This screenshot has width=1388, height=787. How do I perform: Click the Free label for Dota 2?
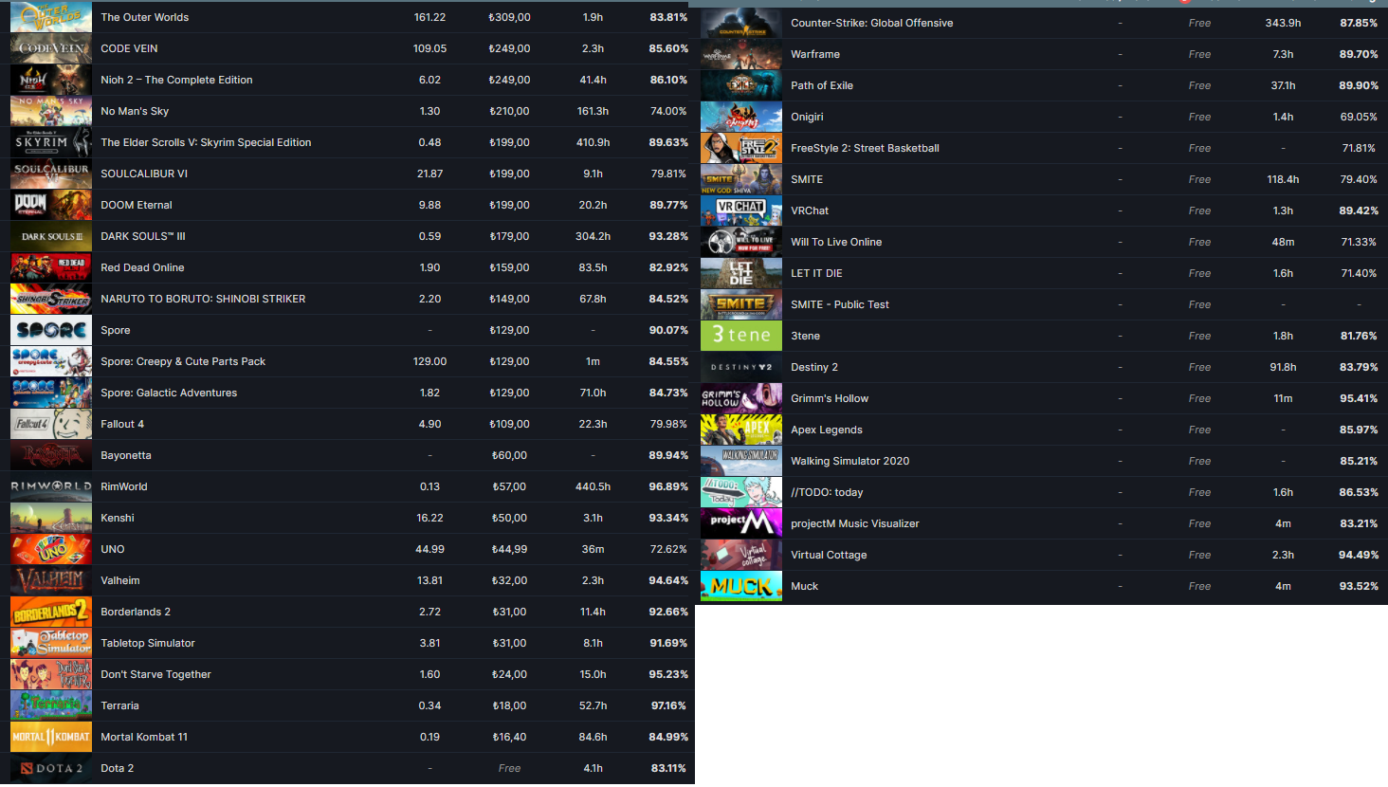[x=509, y=768]
